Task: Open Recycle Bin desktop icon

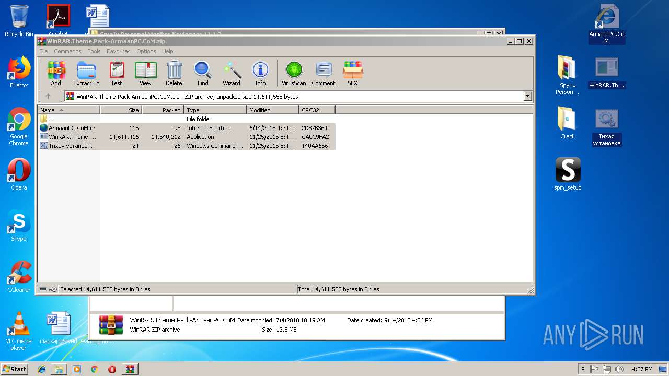Action: click(19, 21)
